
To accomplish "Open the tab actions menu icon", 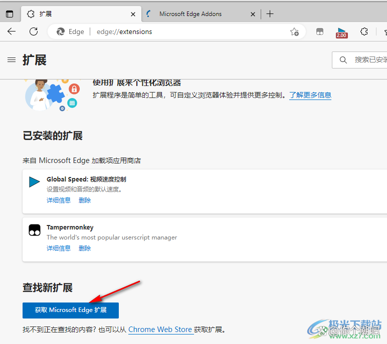I will 10,14.
